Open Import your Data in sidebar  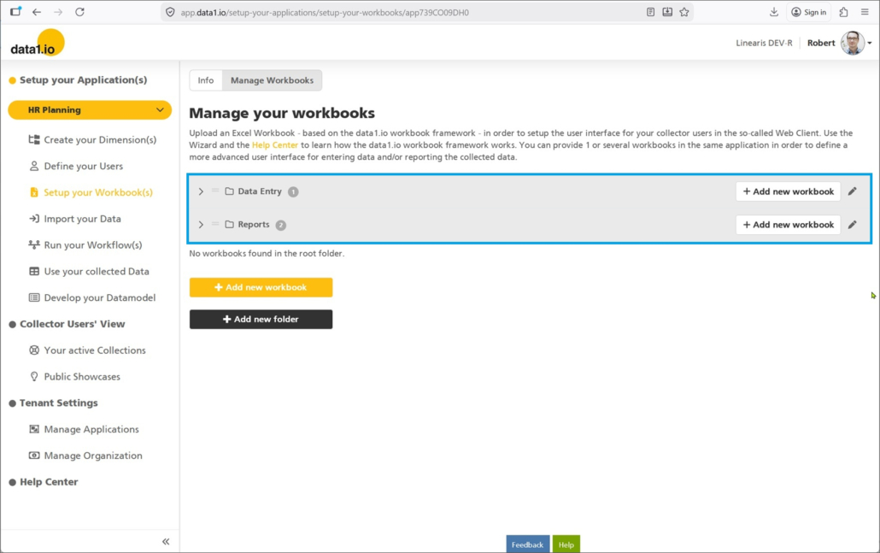[82, 219]
